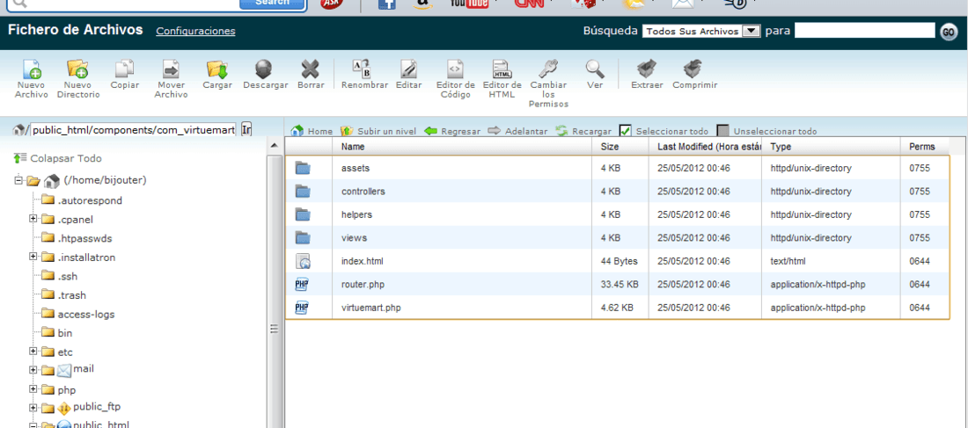Select bin in the folder tree

(x=65, y=333)
